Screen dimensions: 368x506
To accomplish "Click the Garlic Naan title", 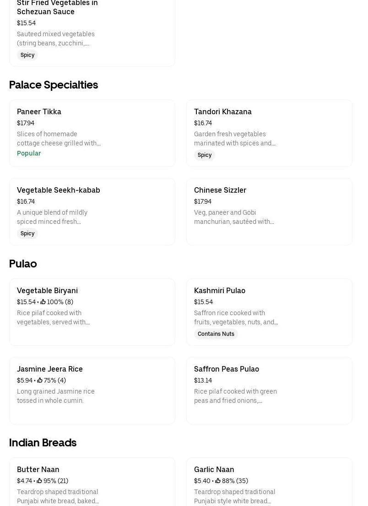I will [x=214, y=469].
